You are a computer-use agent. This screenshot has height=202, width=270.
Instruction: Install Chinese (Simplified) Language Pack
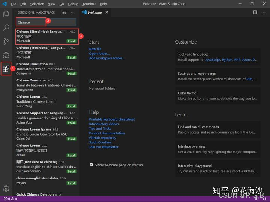tap(72, 41)
